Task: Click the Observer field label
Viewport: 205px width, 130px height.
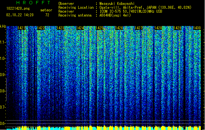Action: click(66, 4)
